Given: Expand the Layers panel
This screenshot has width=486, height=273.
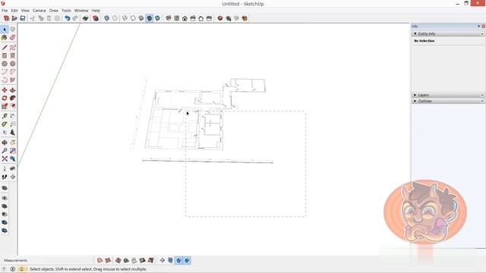Looking at the screenshot, I should (415, 95).
